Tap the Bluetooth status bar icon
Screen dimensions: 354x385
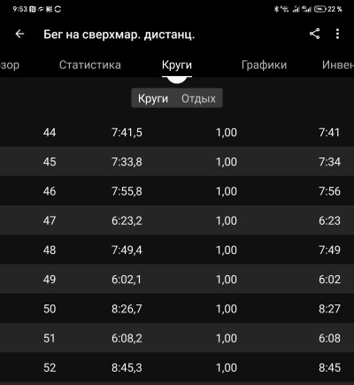(x=276, y=9)
